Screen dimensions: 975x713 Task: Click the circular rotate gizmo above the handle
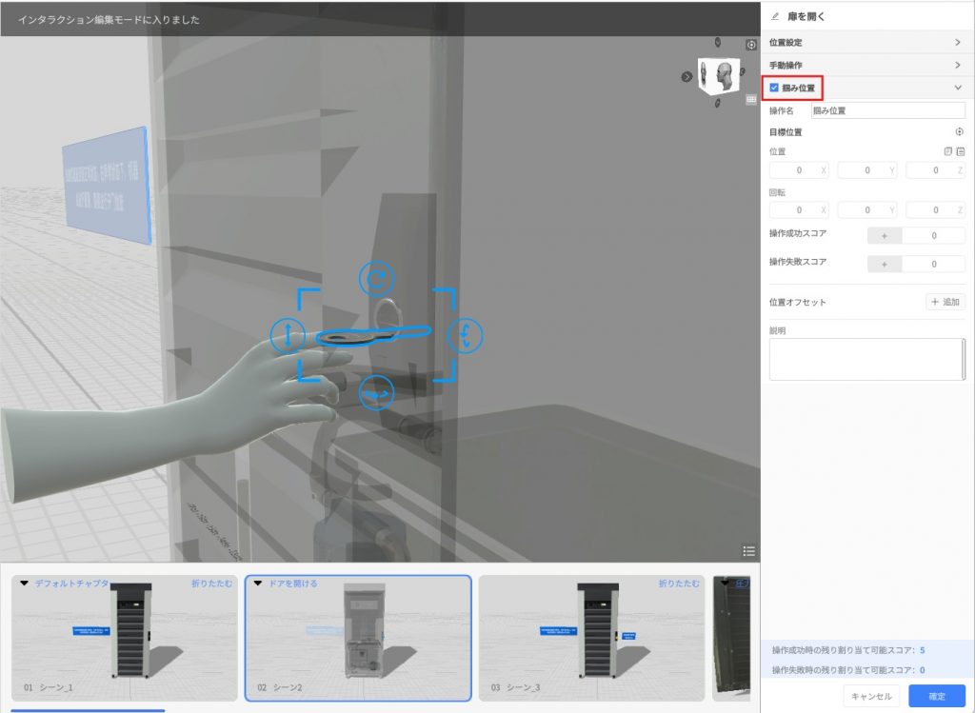[x=375, y=278]
